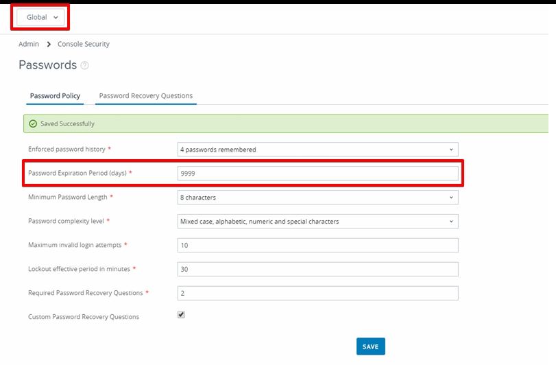Open the Minimum Password Length dropdown
This screenshot has width=556, height=365.
tap(317, 198)
